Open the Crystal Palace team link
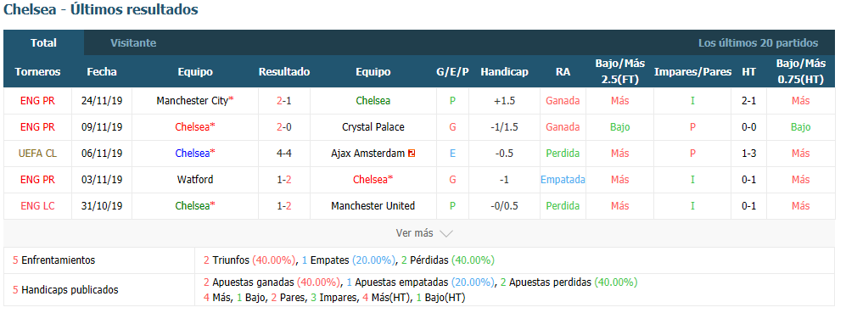The image size is (846, 313). point(373,127)
